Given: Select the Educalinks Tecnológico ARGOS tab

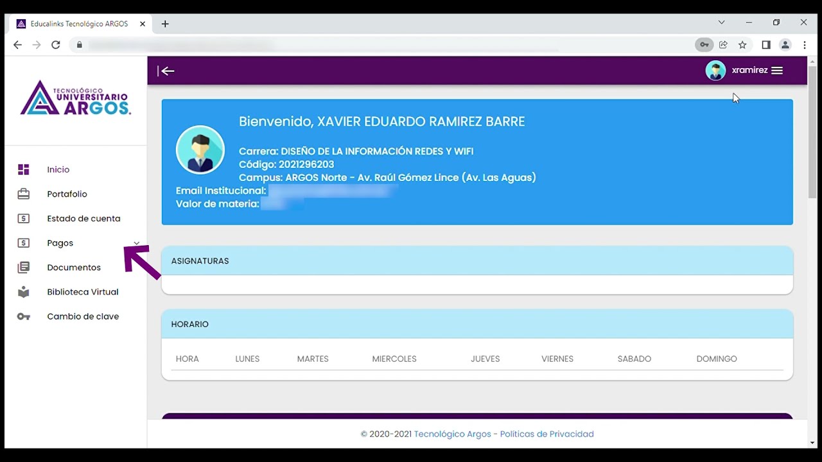Looking at the screenshot, I should (80, 24).
